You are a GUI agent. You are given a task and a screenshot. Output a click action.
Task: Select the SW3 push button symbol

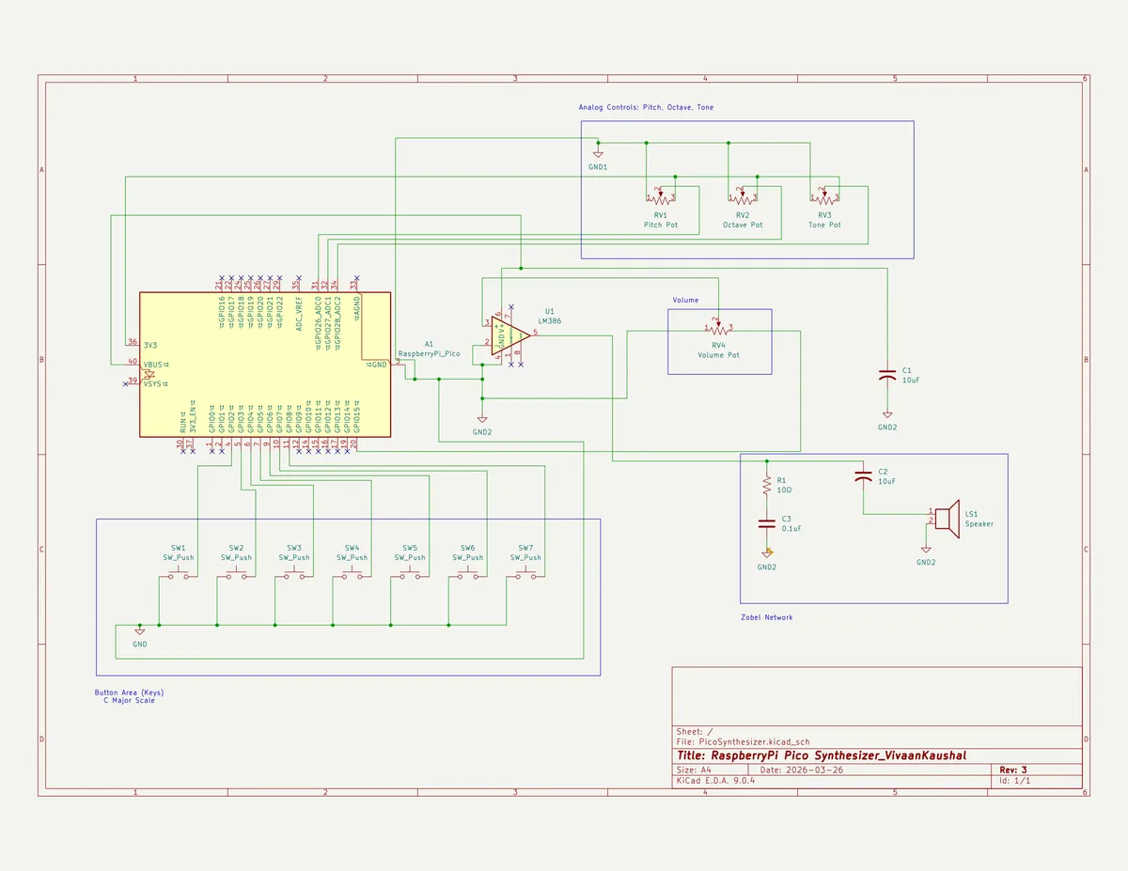click(x=294, y=574)
